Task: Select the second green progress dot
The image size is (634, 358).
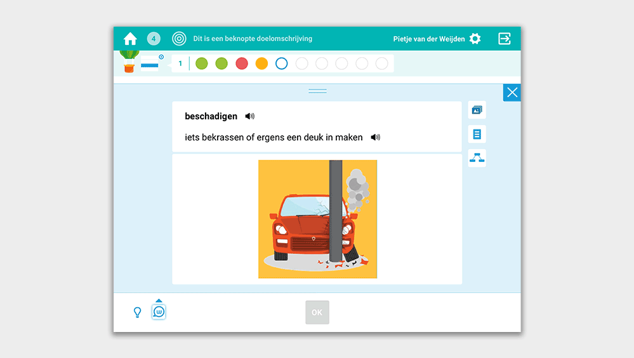Action: coord(221,63)
